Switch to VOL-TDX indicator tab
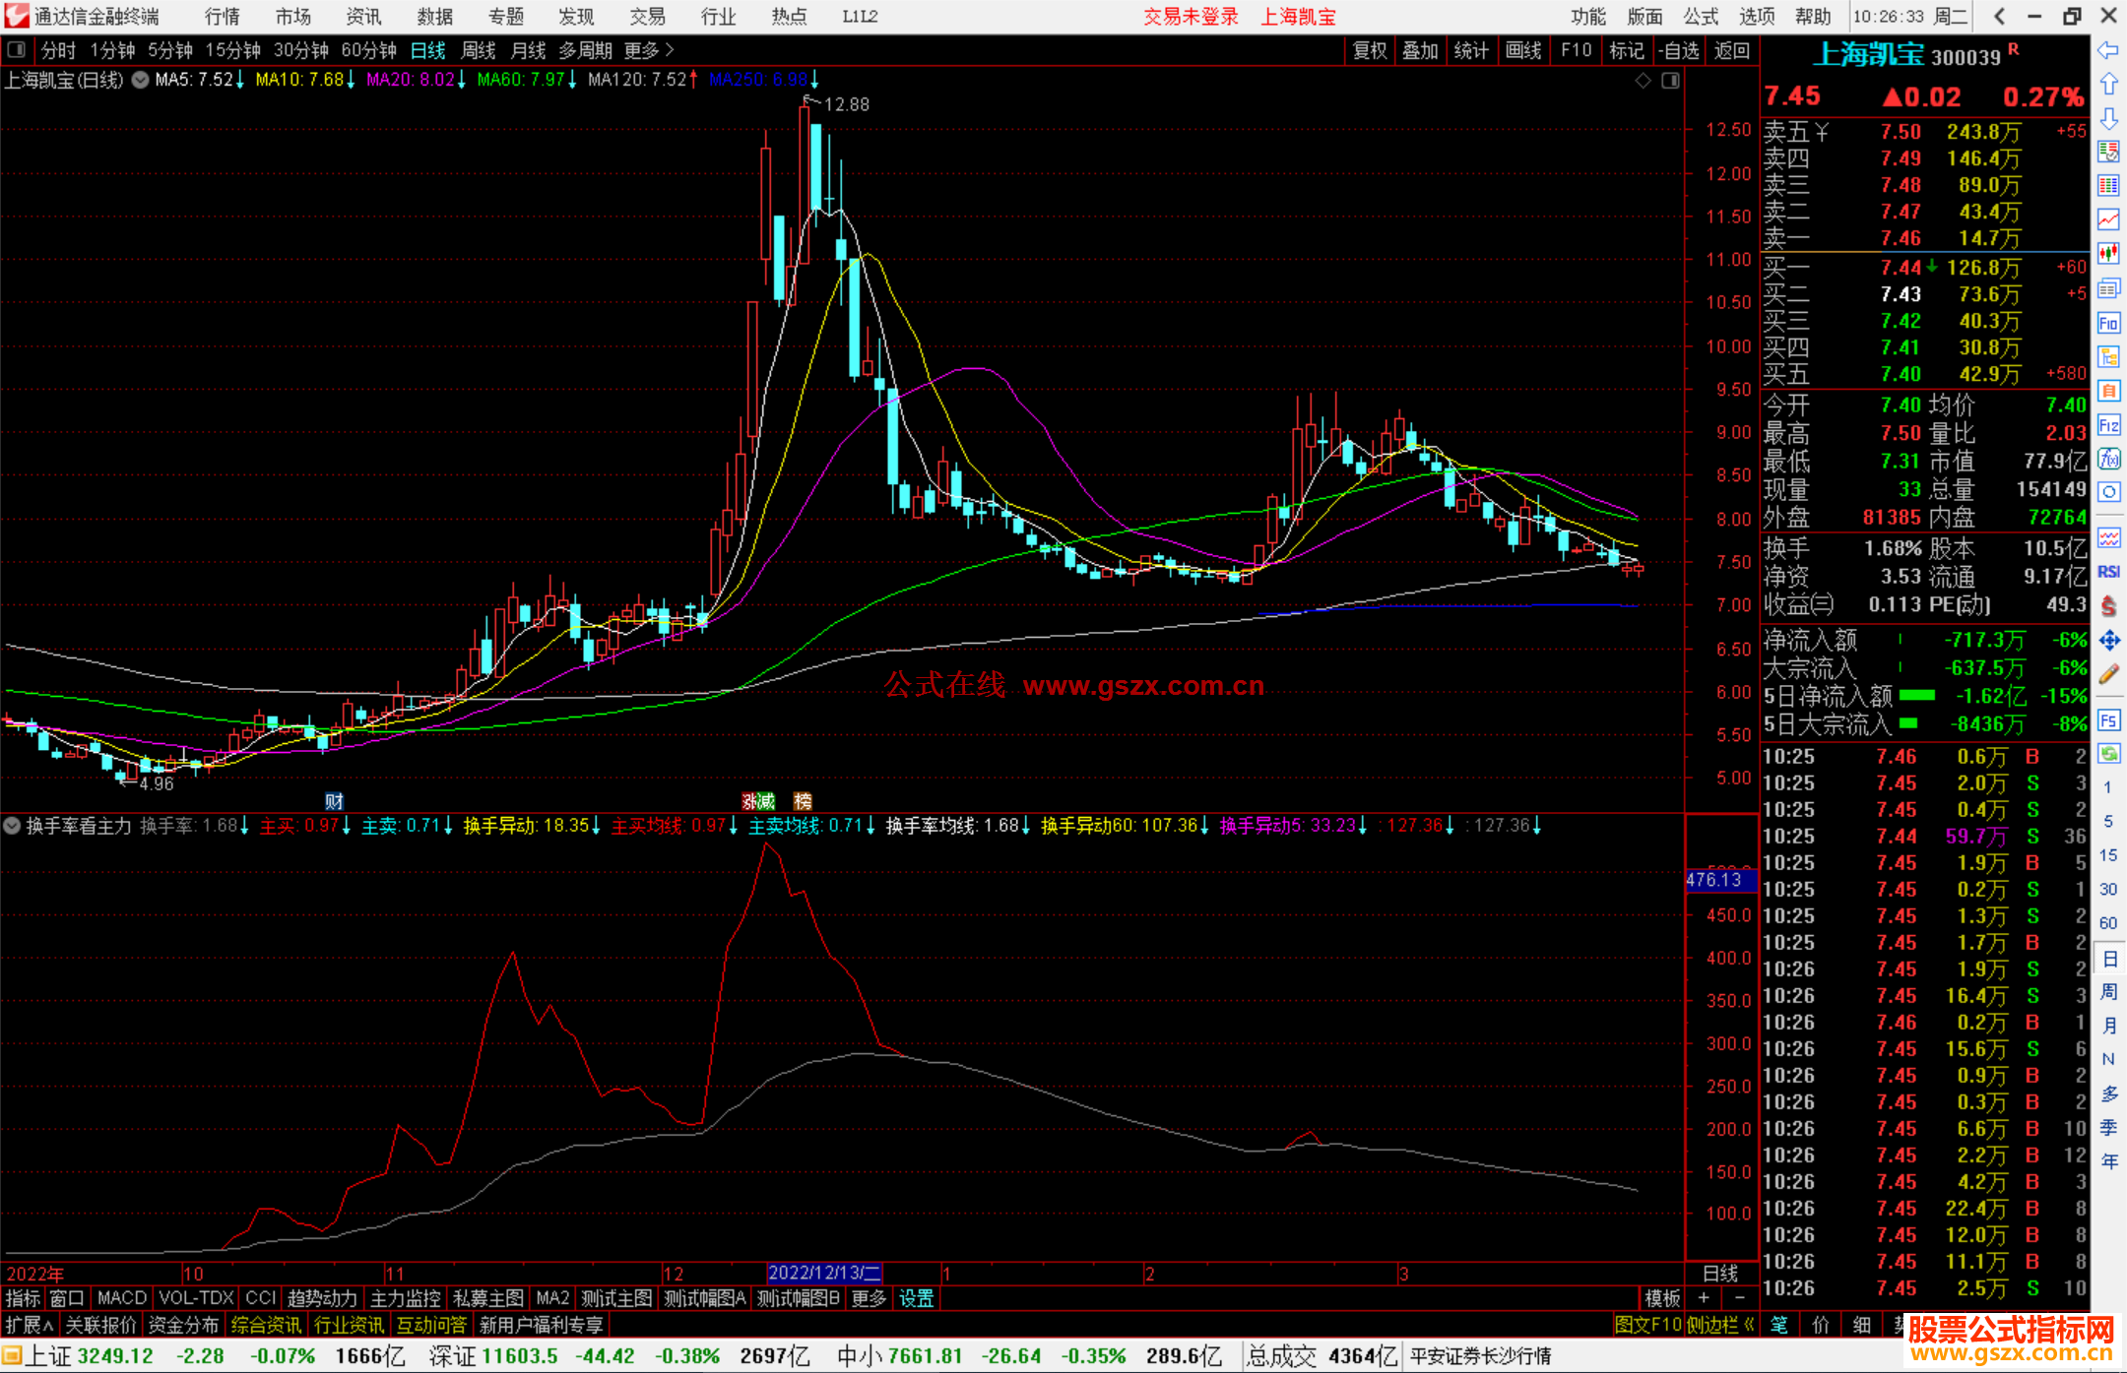Screen dimensions: 2127x1373 [x=196, y=1298]
